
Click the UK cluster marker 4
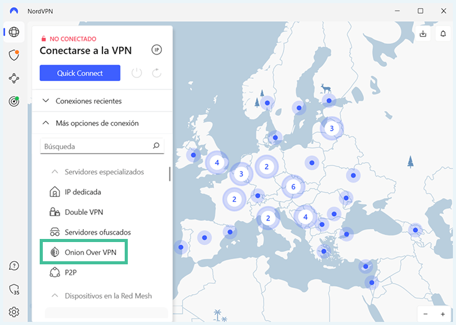[x=217, y=162]
